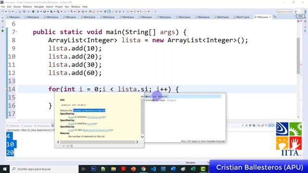This screenshot has width=308, height=173.
Task: Click the Javadoc popup scroll down arrow
Action: pyautogui.click(x=142, y=136)
